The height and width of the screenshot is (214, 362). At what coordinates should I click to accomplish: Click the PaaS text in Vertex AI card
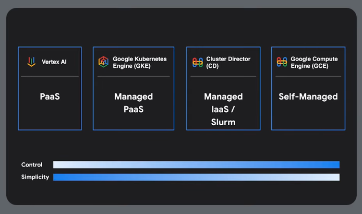point(50,97)
